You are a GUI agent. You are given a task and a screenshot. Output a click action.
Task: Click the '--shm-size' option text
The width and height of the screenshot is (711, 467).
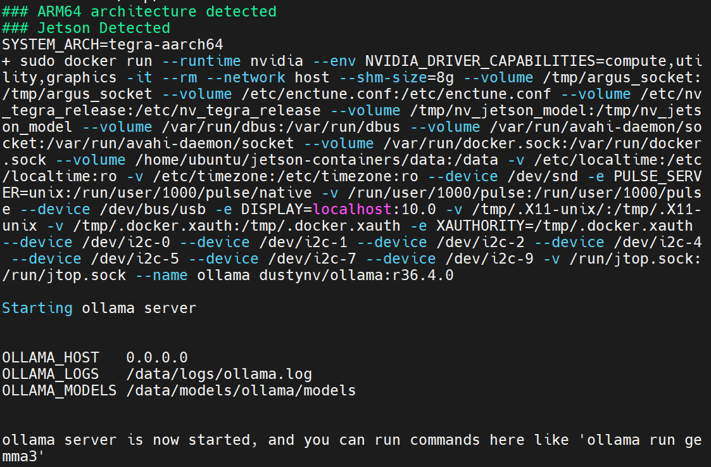(x=383, y=77)
